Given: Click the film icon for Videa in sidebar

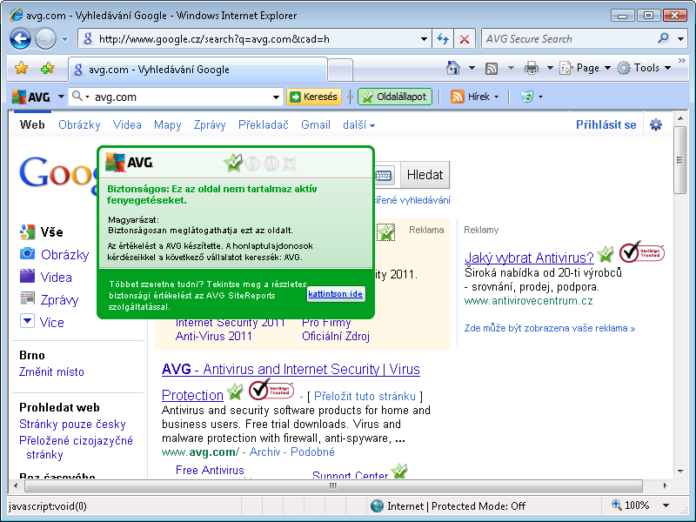Looking at the screenshot, I should click(x=27, y=276).
